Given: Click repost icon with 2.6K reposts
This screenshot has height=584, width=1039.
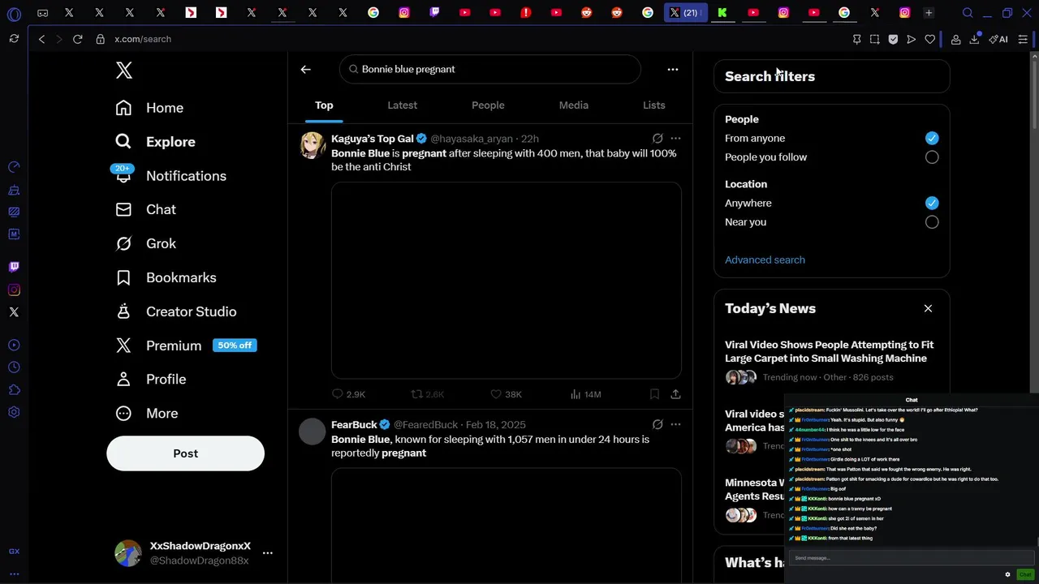Looking at the screenshot, I should pyautogui.click(x=416, y=394).
